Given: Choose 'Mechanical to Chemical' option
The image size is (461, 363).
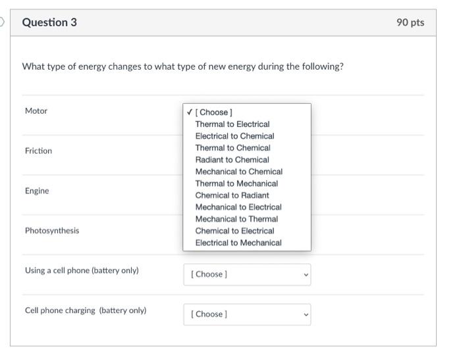Looking at the screenshot, I should coord(238,172).
